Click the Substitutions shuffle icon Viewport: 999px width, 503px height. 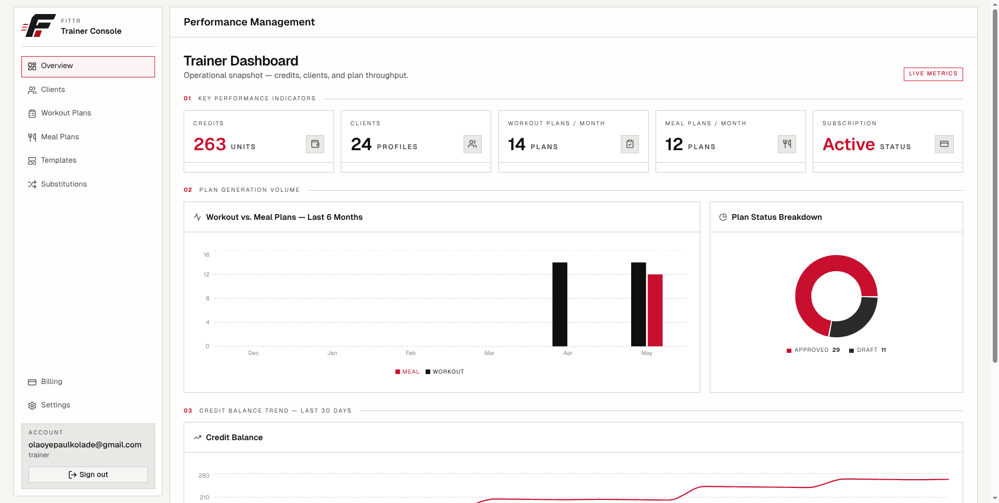(x=32, y=184)
